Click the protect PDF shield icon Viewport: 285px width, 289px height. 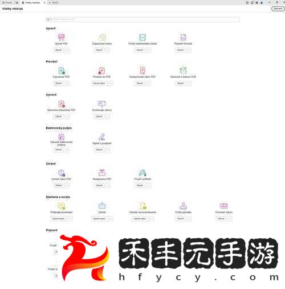click(x=62, y=173)
